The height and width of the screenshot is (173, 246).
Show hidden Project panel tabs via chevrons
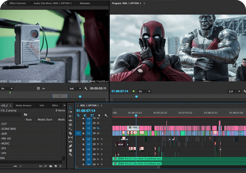click(x=64, y=106)
